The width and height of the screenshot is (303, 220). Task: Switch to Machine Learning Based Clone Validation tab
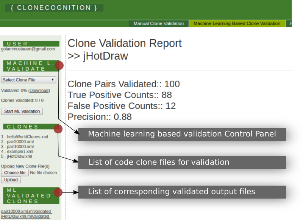point(237,23)
